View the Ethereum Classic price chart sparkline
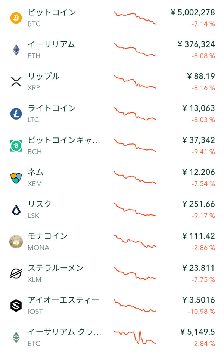The width and height of the screenshot is (224, 353). pos(135,337)
